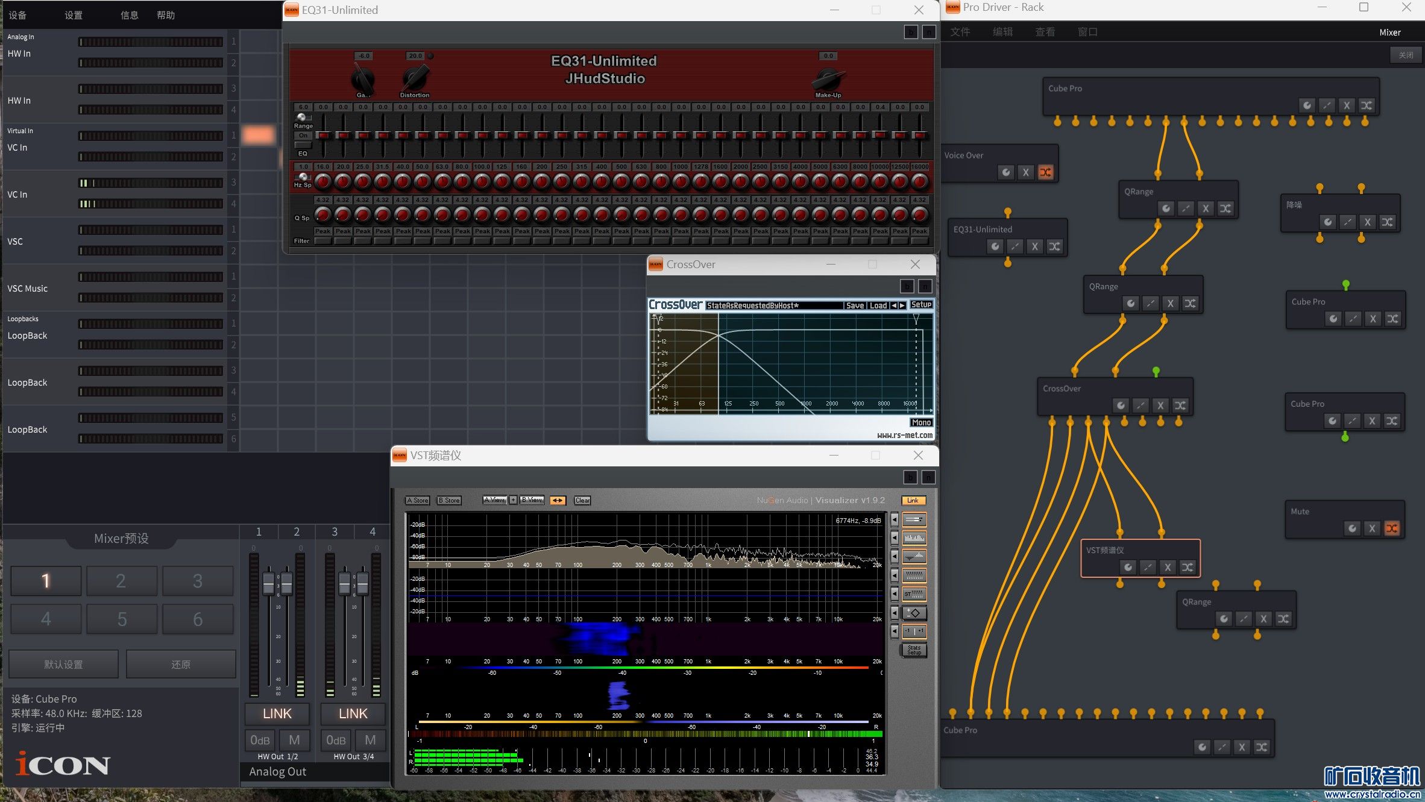Viewport: 1425px width, 802px height.
Task: Open the 设备 menu in the mixer window
Action: 17,15
